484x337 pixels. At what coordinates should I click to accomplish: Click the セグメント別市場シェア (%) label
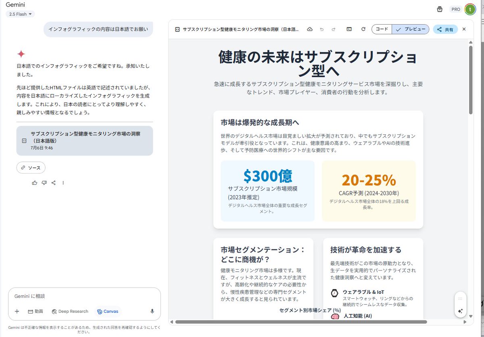310,310
